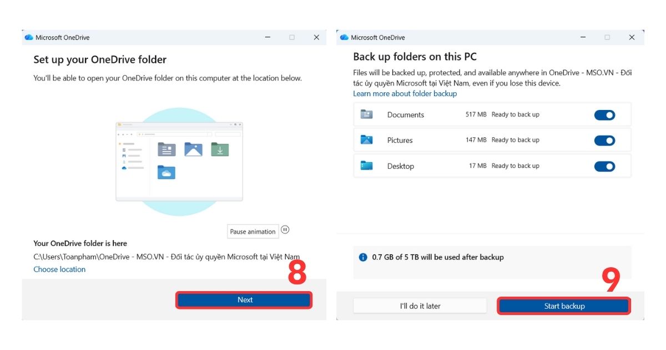Minimize the Set up your OneDrive folder window

(x=268, y=37)
